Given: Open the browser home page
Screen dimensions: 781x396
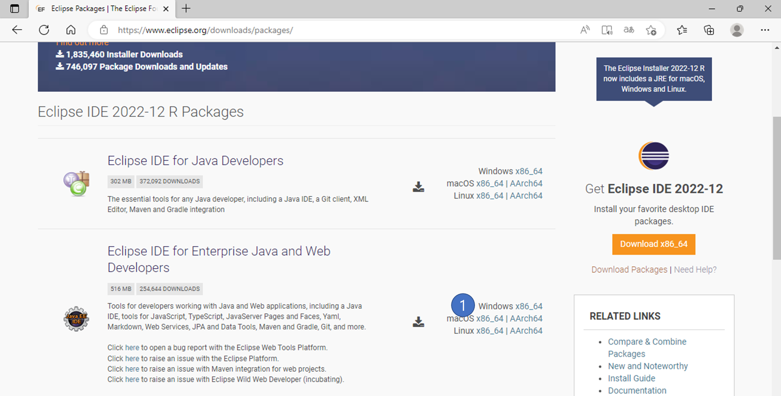Looking at the screenshot, I should [x=71, y=30].
